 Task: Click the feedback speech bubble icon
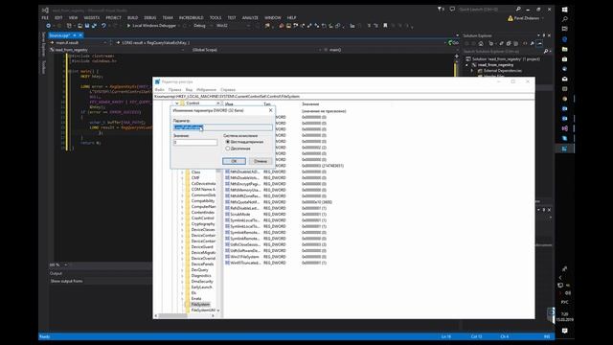(x=452, y=9)
